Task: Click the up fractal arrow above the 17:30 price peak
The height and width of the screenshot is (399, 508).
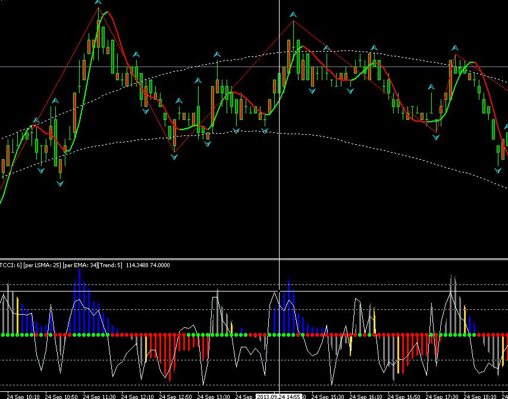Action: pos(455,47)
